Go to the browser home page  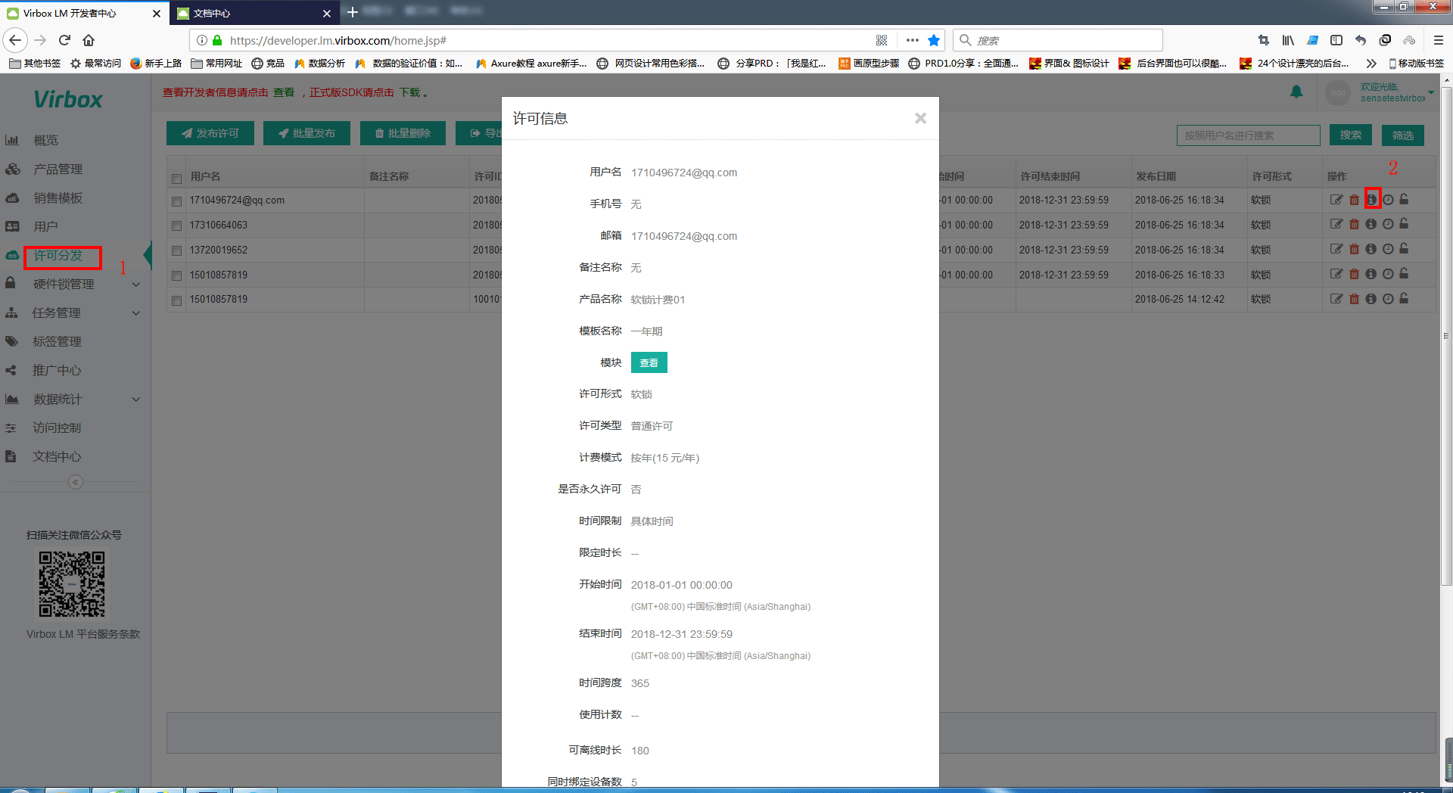(x=89, y=40)
